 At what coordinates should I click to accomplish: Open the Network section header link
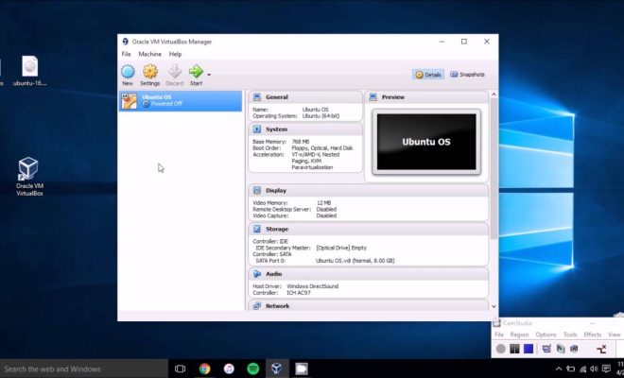point(277,306)
